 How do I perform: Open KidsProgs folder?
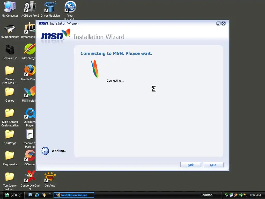pos(10,134)
